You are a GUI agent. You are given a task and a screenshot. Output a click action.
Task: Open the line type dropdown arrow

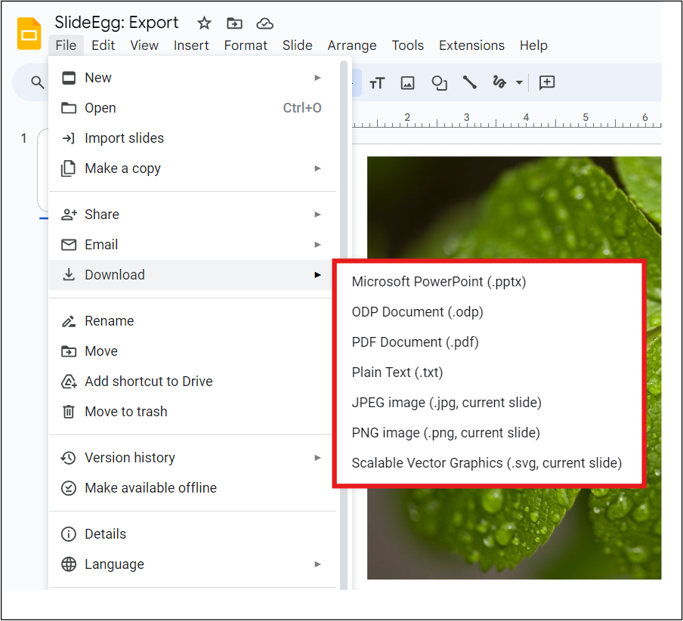[519, 82]
